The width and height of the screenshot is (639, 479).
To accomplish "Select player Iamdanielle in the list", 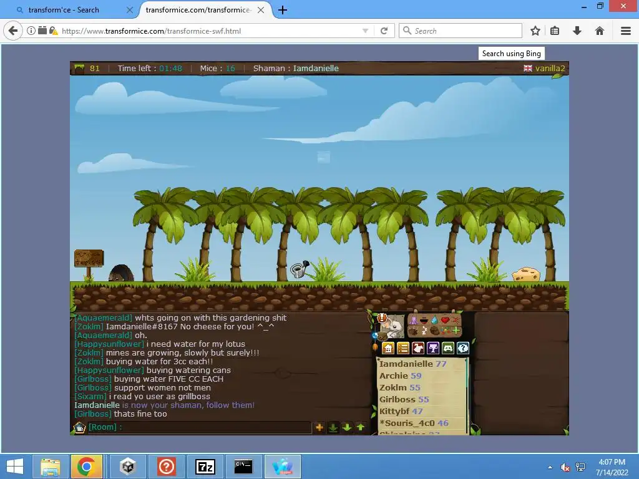I will point(413,364).
